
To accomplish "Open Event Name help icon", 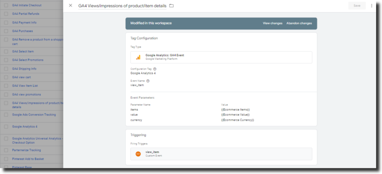I will click(x=148, y=81).
